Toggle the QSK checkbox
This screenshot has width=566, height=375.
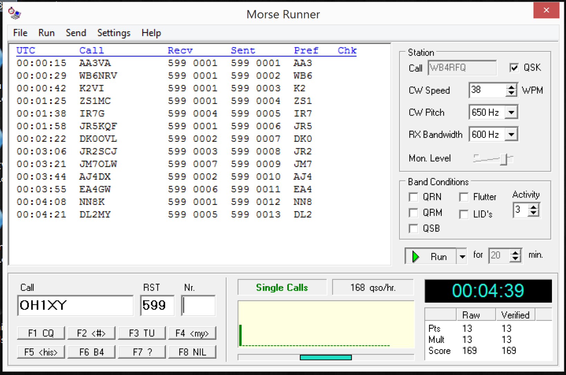click(x=514, y=67)
